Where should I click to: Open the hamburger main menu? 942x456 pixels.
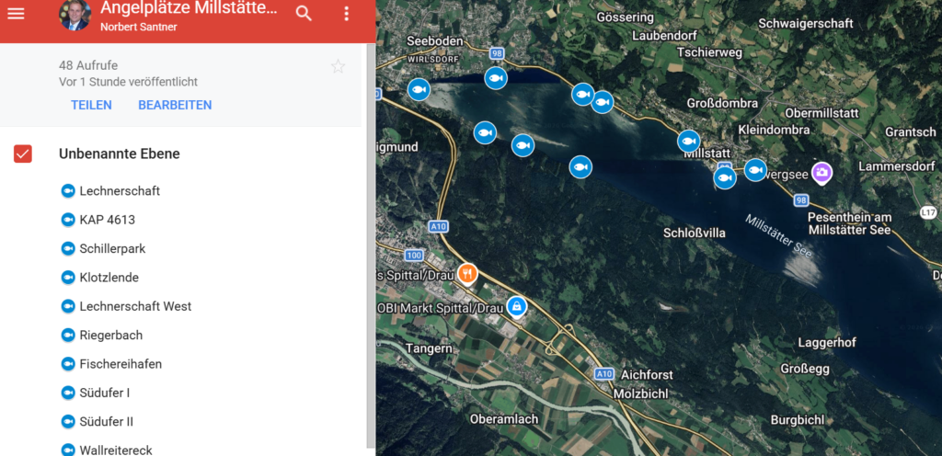tap(17, 13)
